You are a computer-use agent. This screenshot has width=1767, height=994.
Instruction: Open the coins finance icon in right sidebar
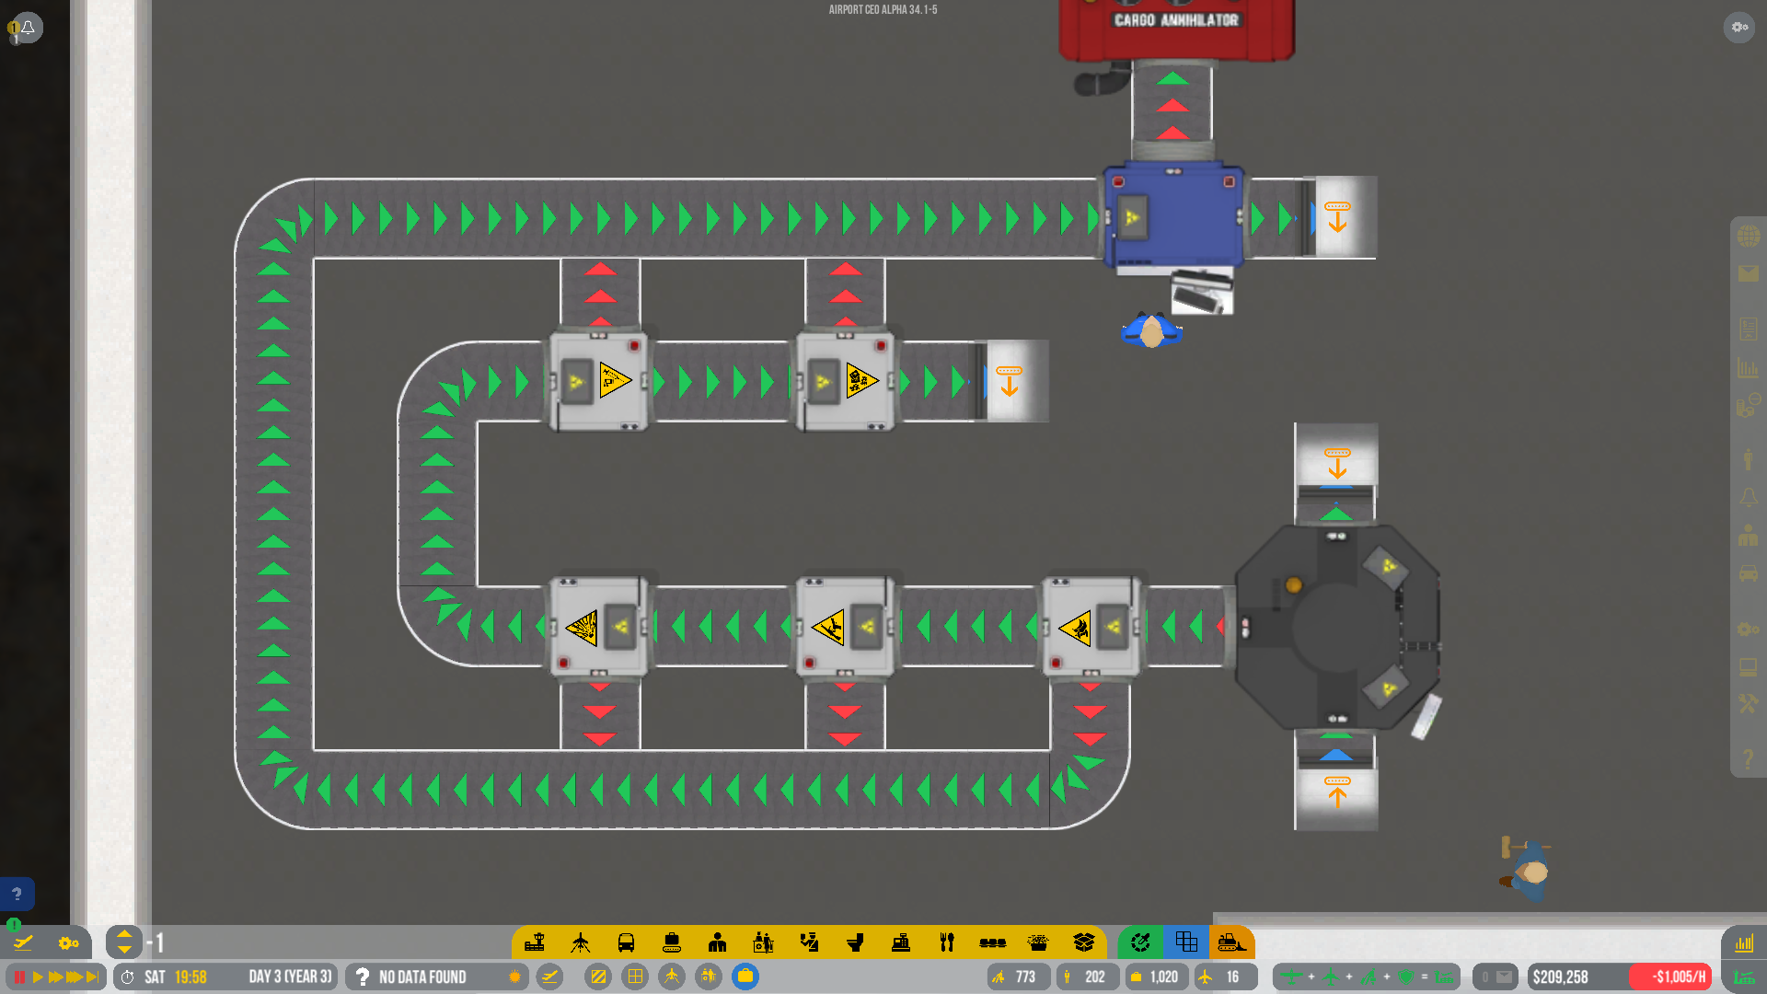(x=1749, y=405)
